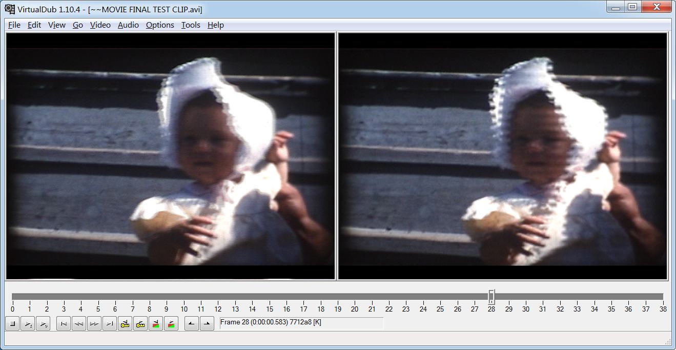This screenshot has width=676, height=350.
Task: Open the Video menu
Action: click(x=100, y=25)
